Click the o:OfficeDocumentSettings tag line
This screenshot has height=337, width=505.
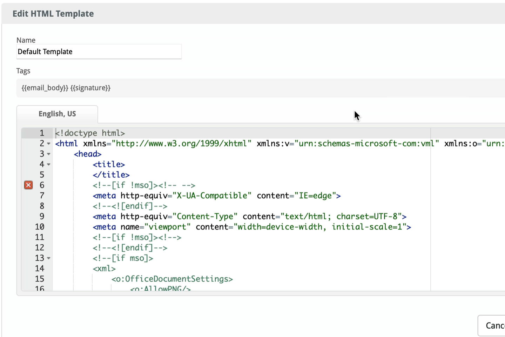coord(172,279)
